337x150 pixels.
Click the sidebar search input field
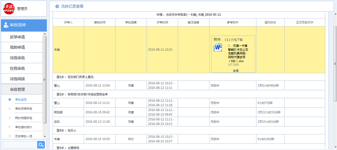pos(19,145)
